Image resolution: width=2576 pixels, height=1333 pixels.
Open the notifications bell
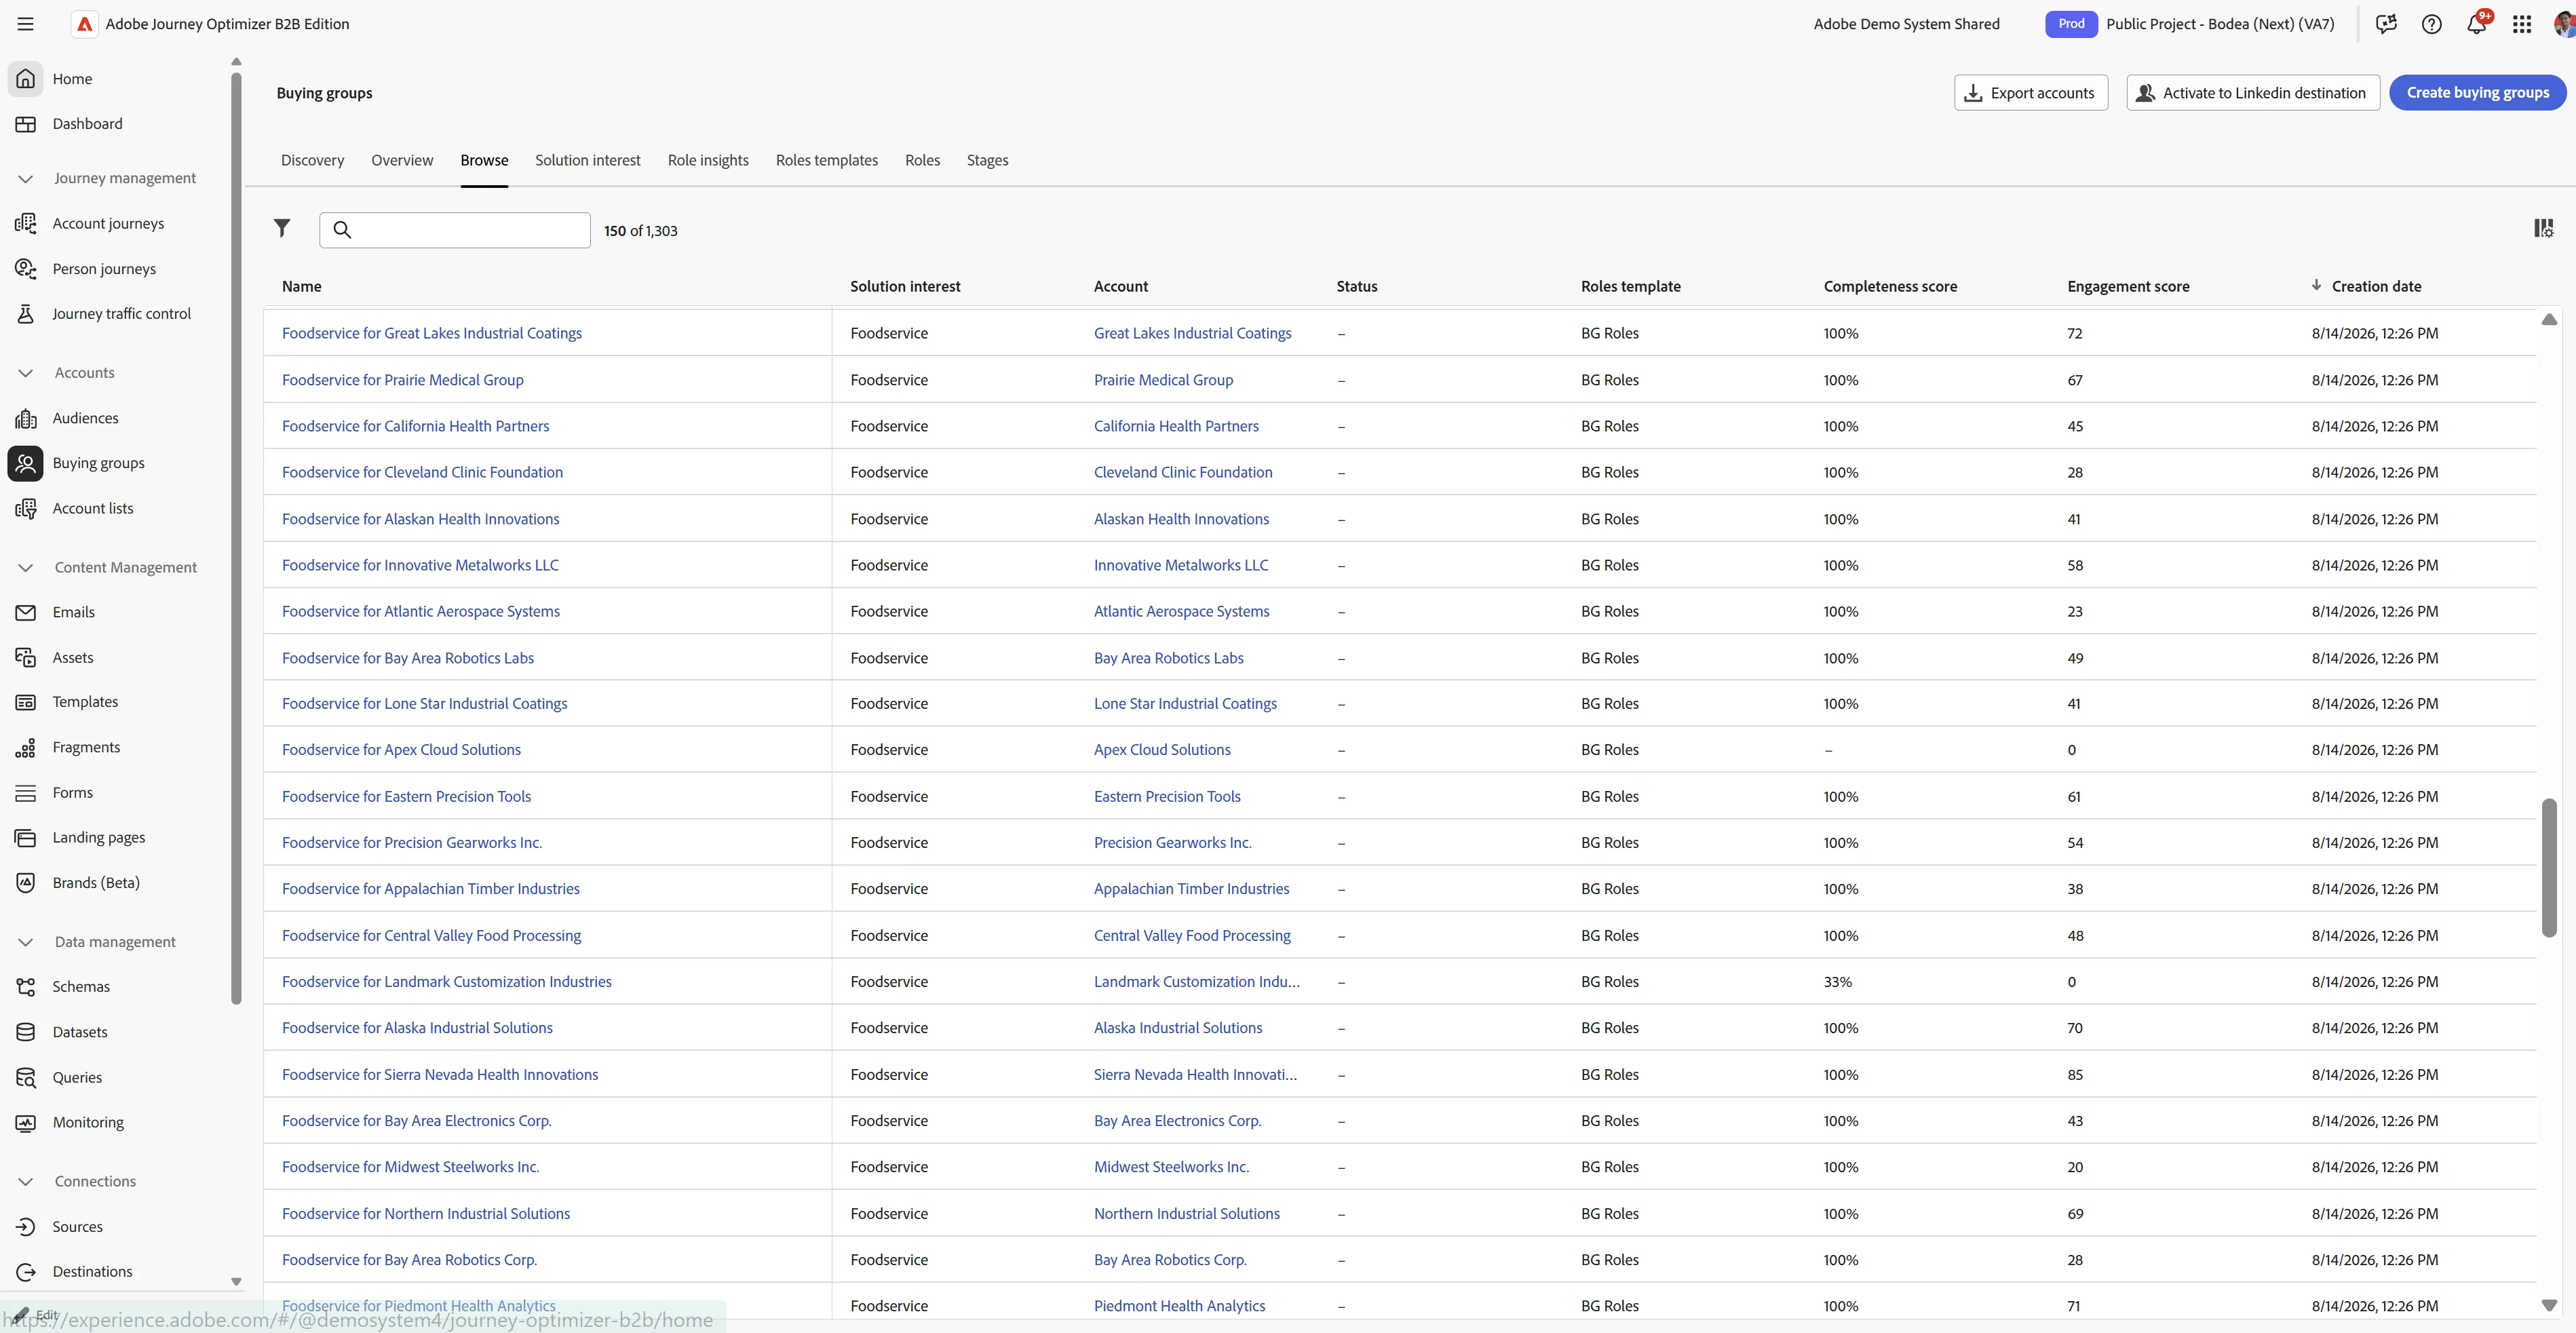click(2476, 24)
